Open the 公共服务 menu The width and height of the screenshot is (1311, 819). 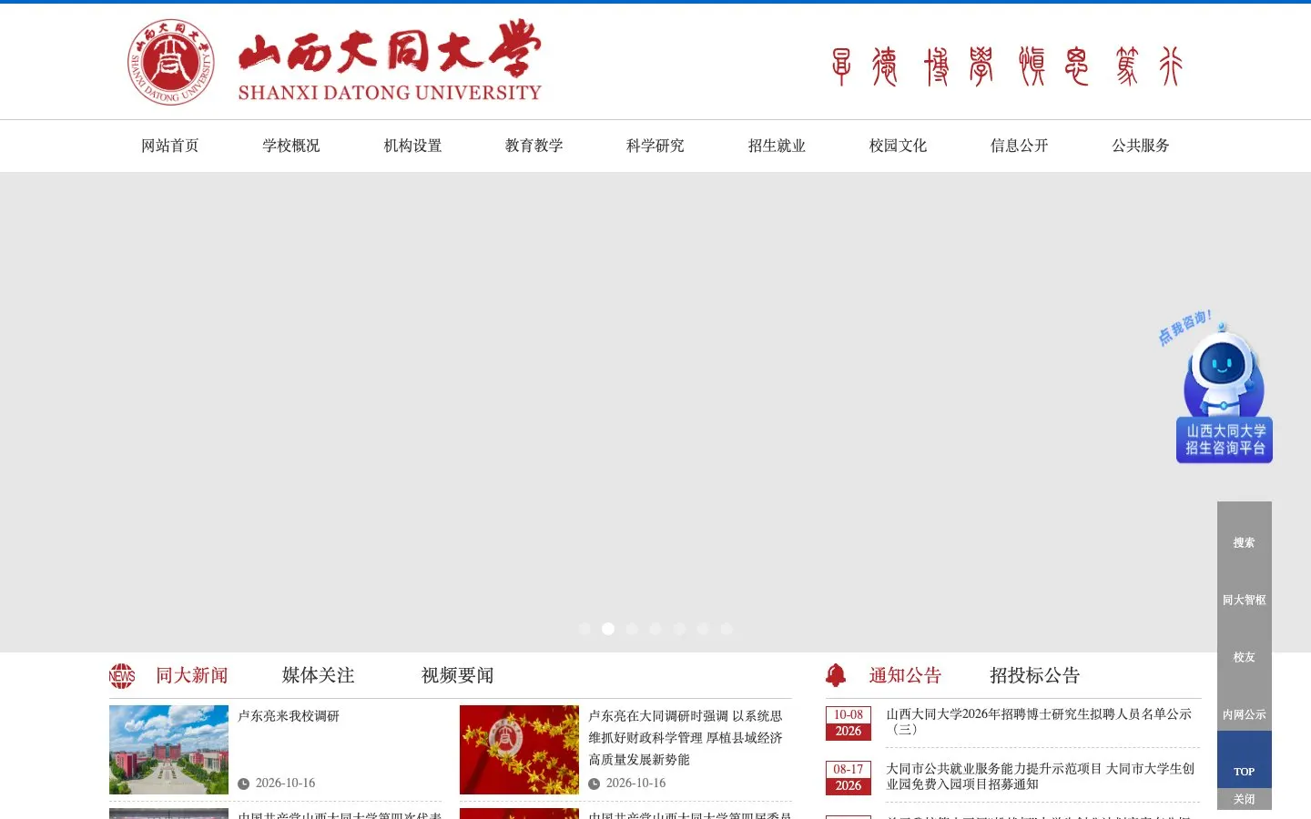point(1141,146)
